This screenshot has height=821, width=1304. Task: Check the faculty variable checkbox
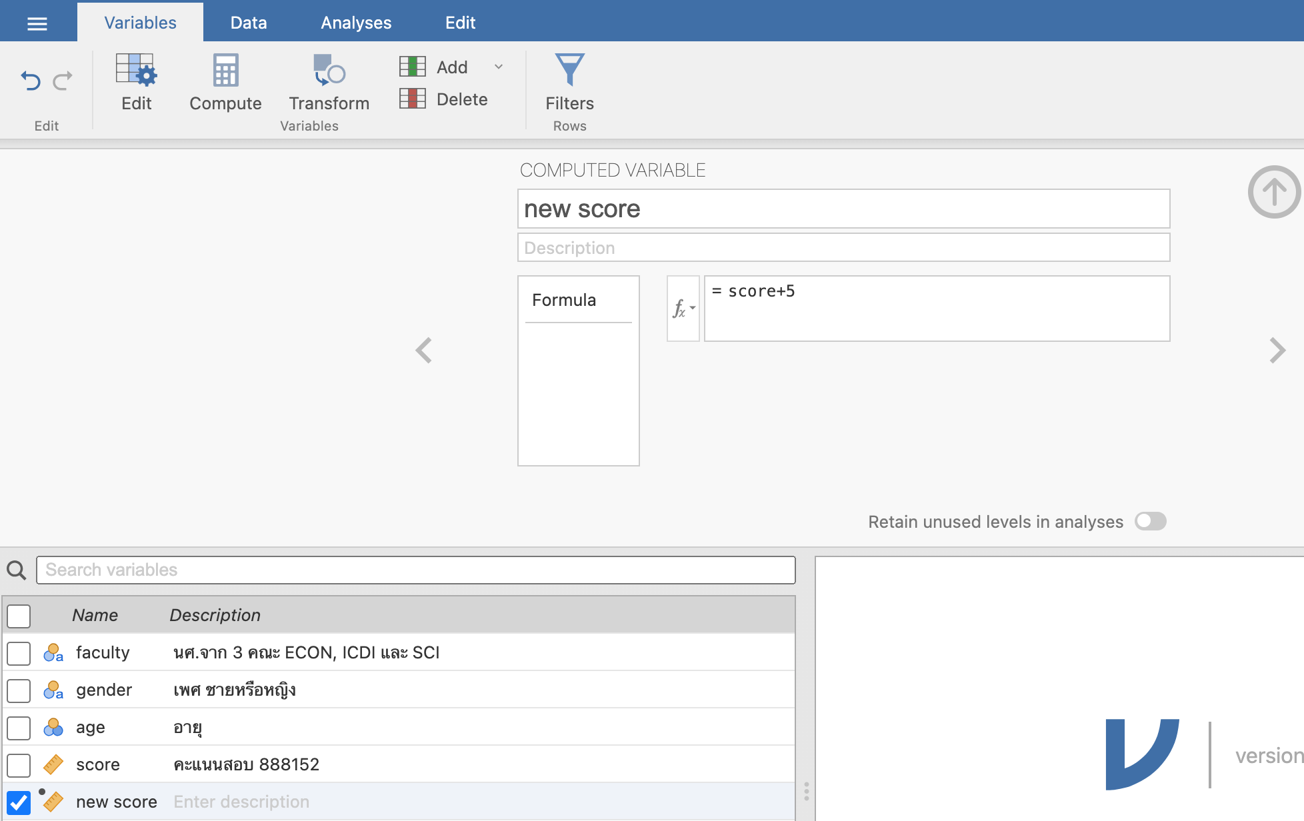[x=19, y=653]
